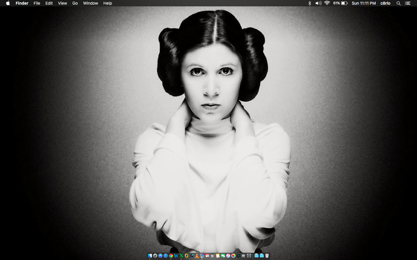Open the Help menu
The height and width of the screenshot is (260, 417).
click(108, 3)
